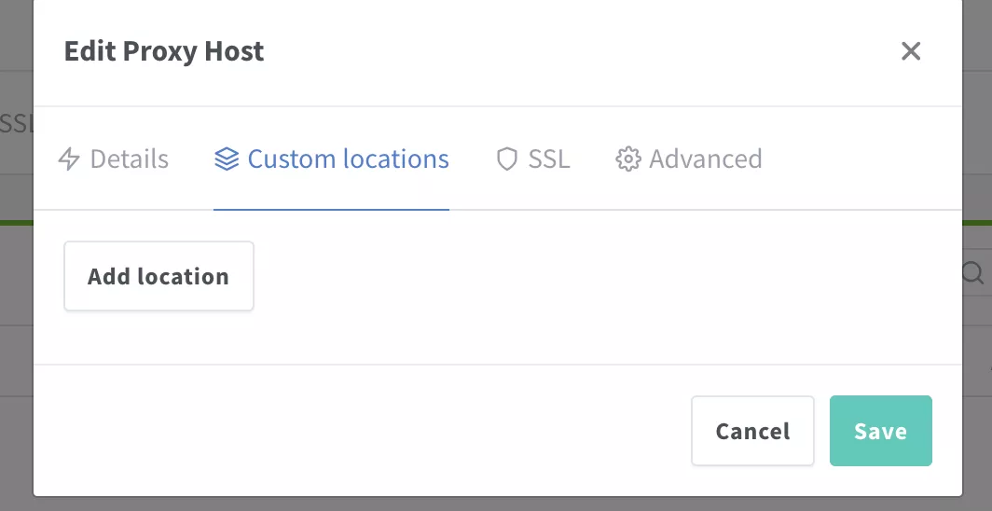
Task: Click the search magnifier icon behind the dialog
Action: point(973,273)
